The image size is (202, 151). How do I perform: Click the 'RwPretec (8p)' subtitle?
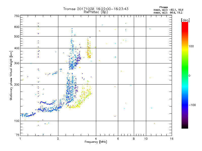[96, 12]
